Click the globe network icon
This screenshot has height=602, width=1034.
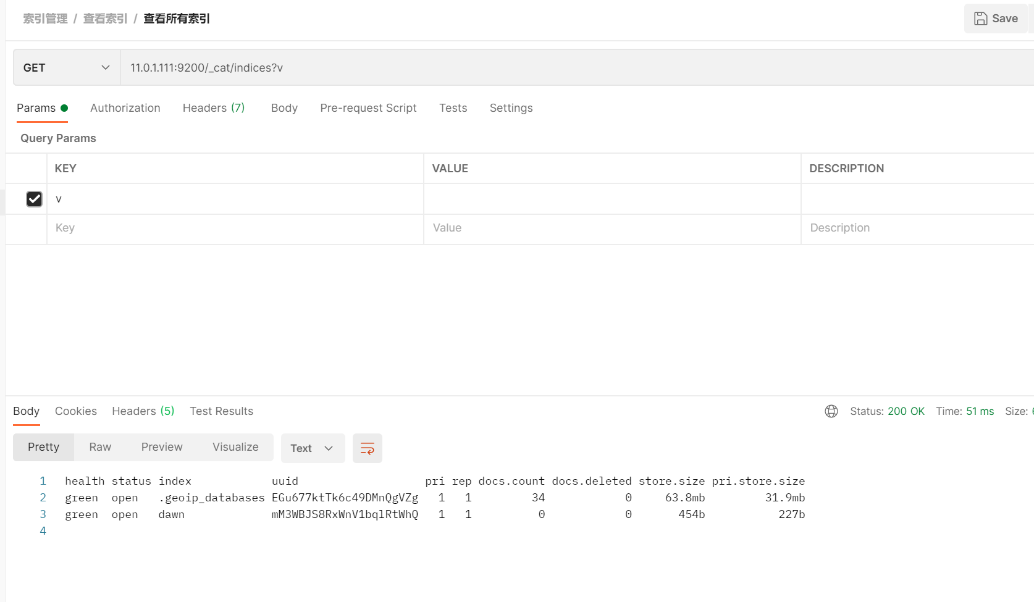(831, 411)
